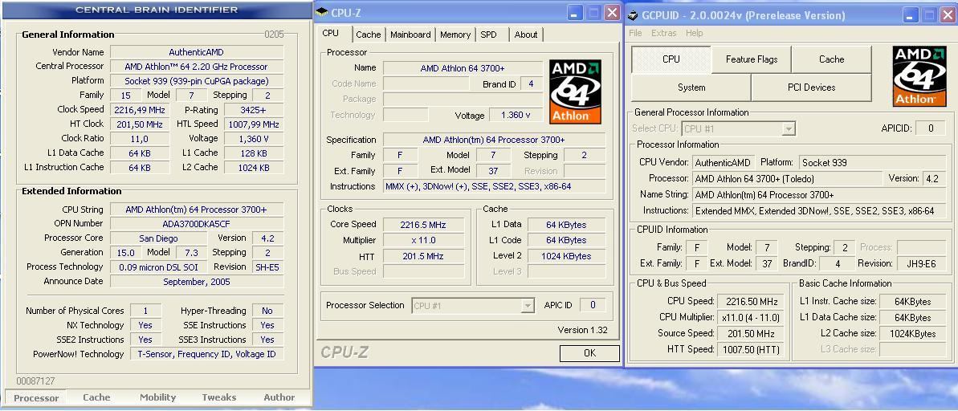Image resolution: width=958 pixels, height=411 pixels.
Task: Click the CPU-Z Instructions field
Action: pos(495,186)
